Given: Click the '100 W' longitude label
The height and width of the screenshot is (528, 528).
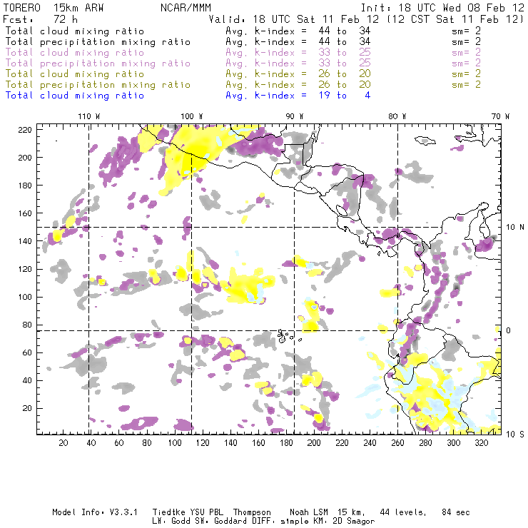Looking at the screenshot, I should [x=192, y=116].
